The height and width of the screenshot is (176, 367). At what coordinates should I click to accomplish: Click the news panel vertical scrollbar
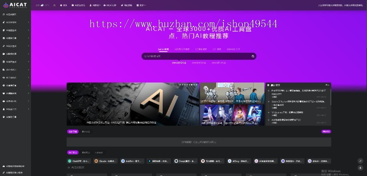tap(330, 97)
